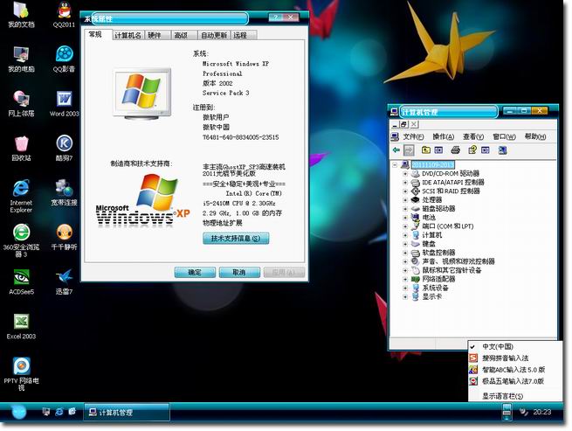Screen dimensions: 572x431
Task: Open the 酷狗7 desktop icon
Action: (65, 148)
